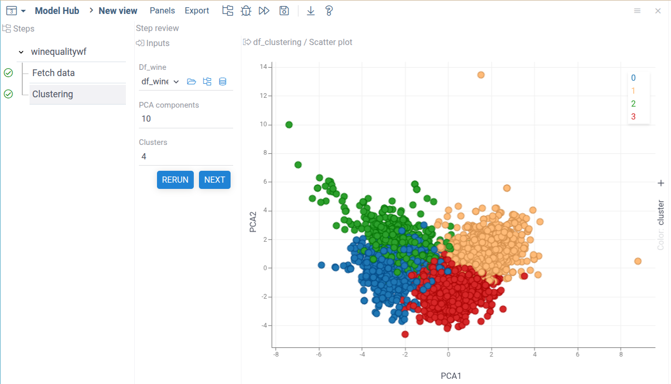Collapse the winequalitywf tree node
Screen dimensions: 671x384
point(21,52)
